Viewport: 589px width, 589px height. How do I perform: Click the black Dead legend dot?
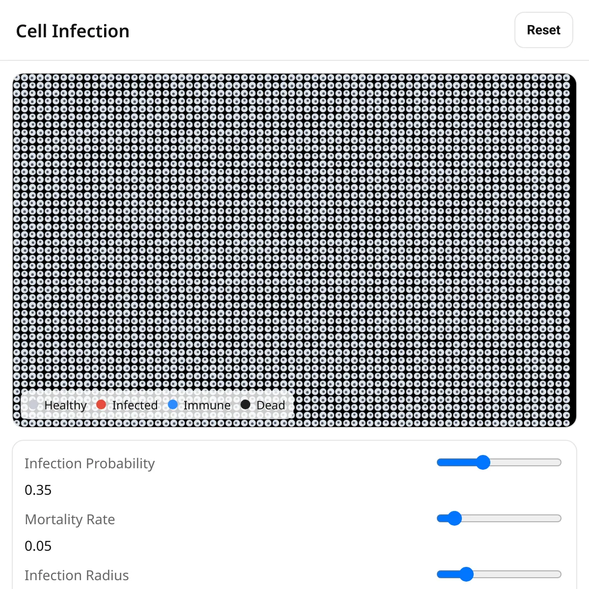tap(245, 405)
